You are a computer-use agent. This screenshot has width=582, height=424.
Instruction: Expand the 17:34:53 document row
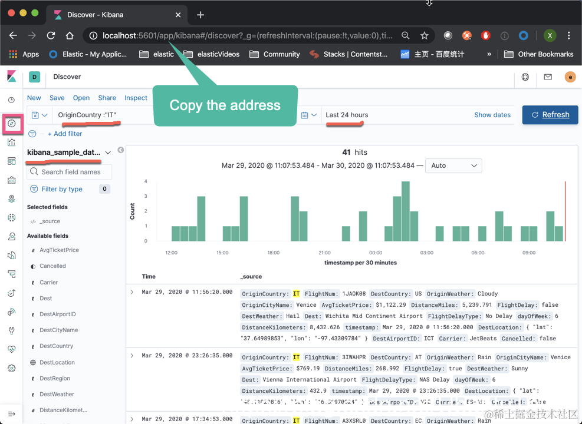point(131,419)
